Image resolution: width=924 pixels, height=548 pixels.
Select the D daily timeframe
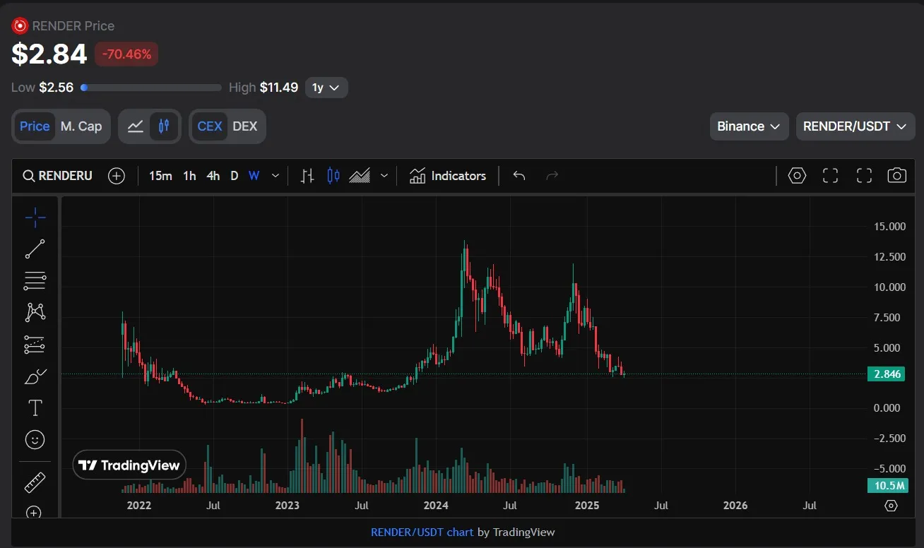tap(234, 176)
